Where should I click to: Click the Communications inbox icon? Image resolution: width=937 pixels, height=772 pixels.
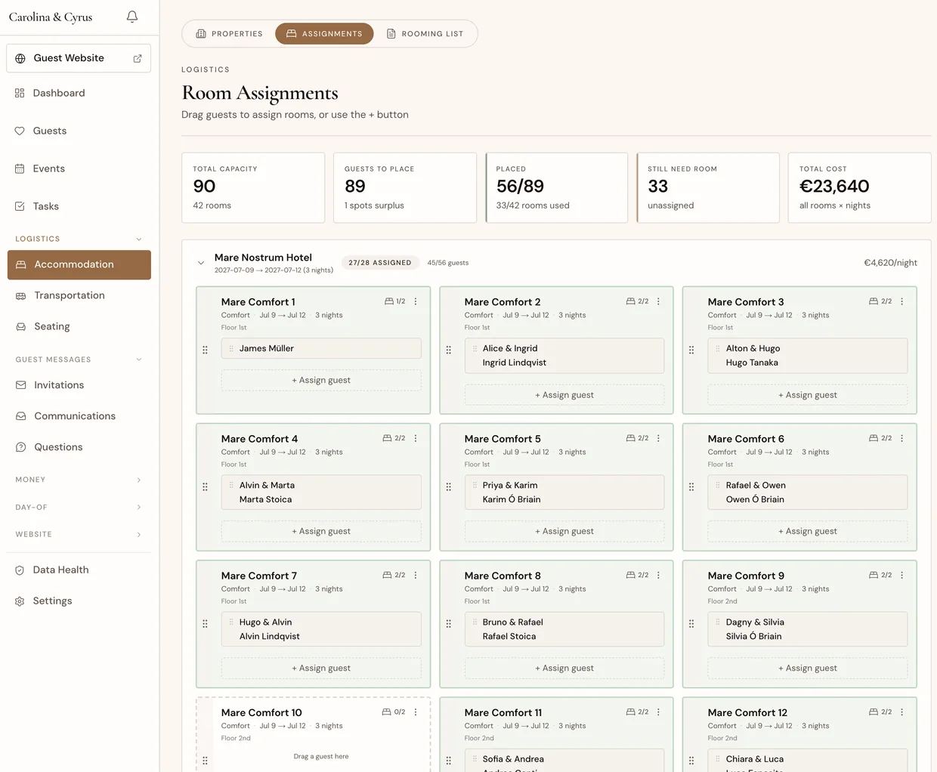coord(20,416)
